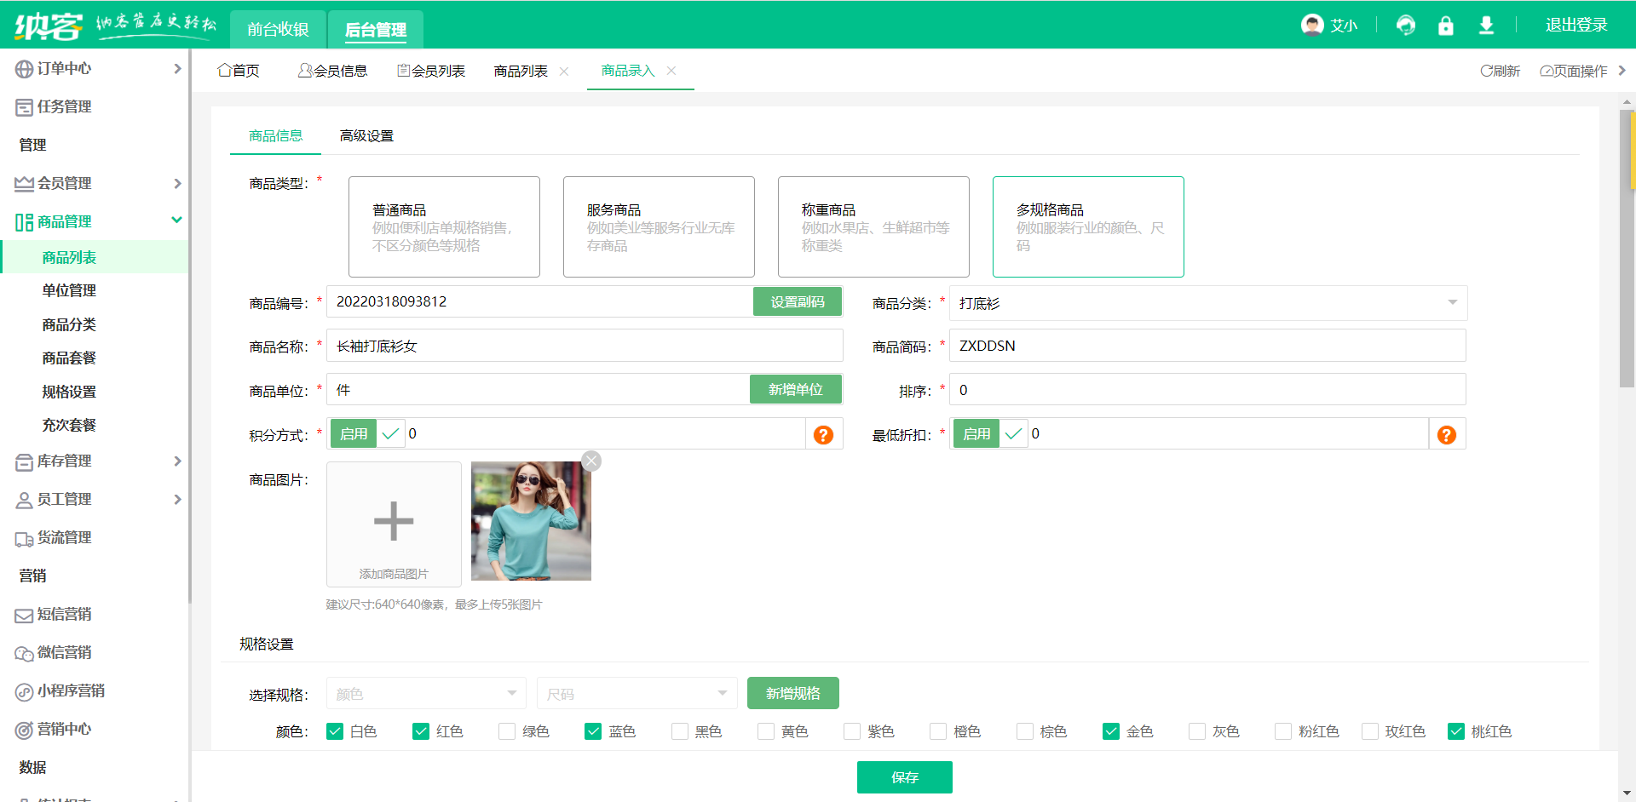
Task: Open the help icon next to 积分方式
Action: click(822, 433)
